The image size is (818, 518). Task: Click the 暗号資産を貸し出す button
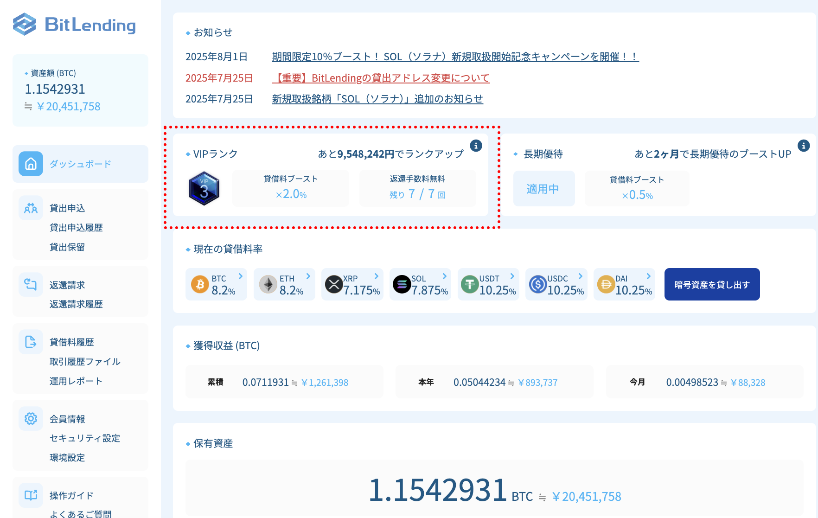[x=712, y=284]
